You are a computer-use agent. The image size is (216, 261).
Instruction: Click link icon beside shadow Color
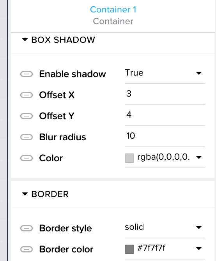(x=27, y=158)
